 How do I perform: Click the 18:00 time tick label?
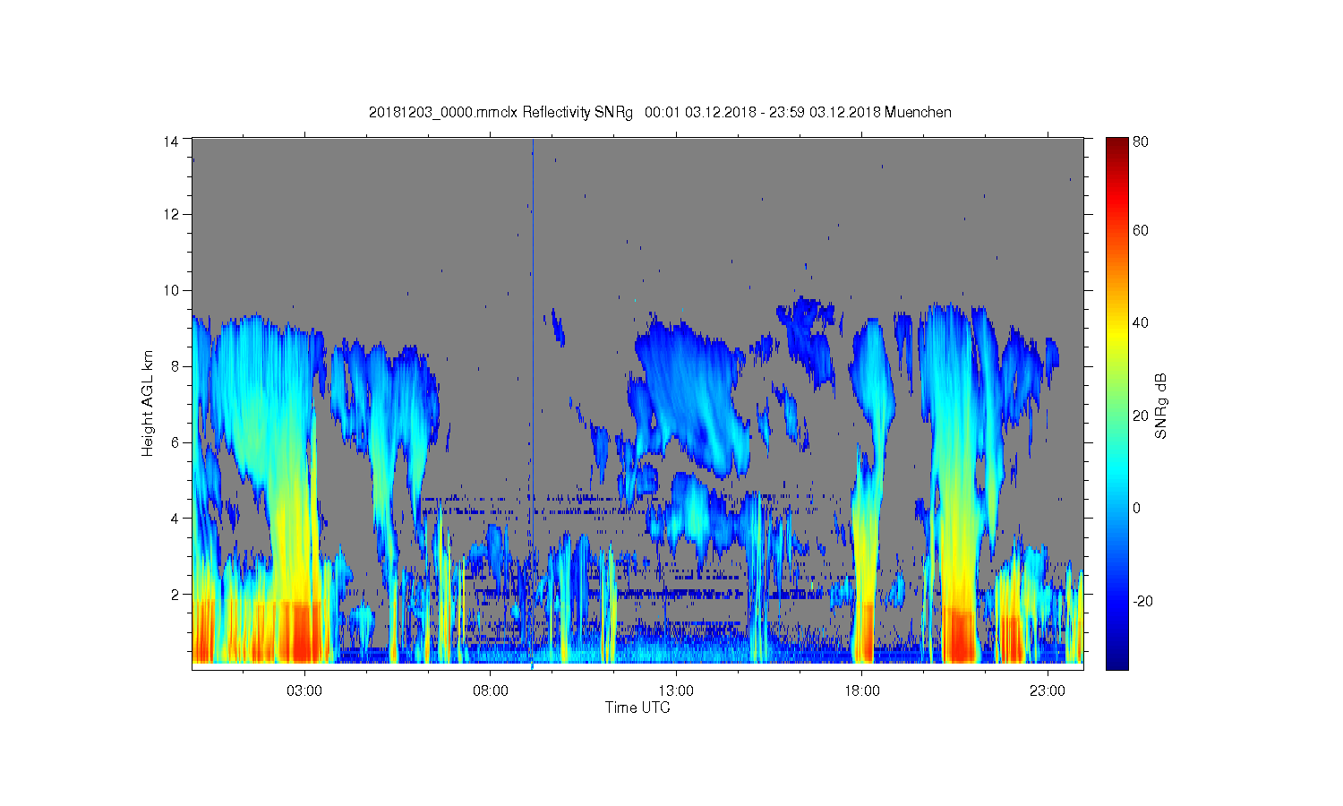tap(862, 691)
